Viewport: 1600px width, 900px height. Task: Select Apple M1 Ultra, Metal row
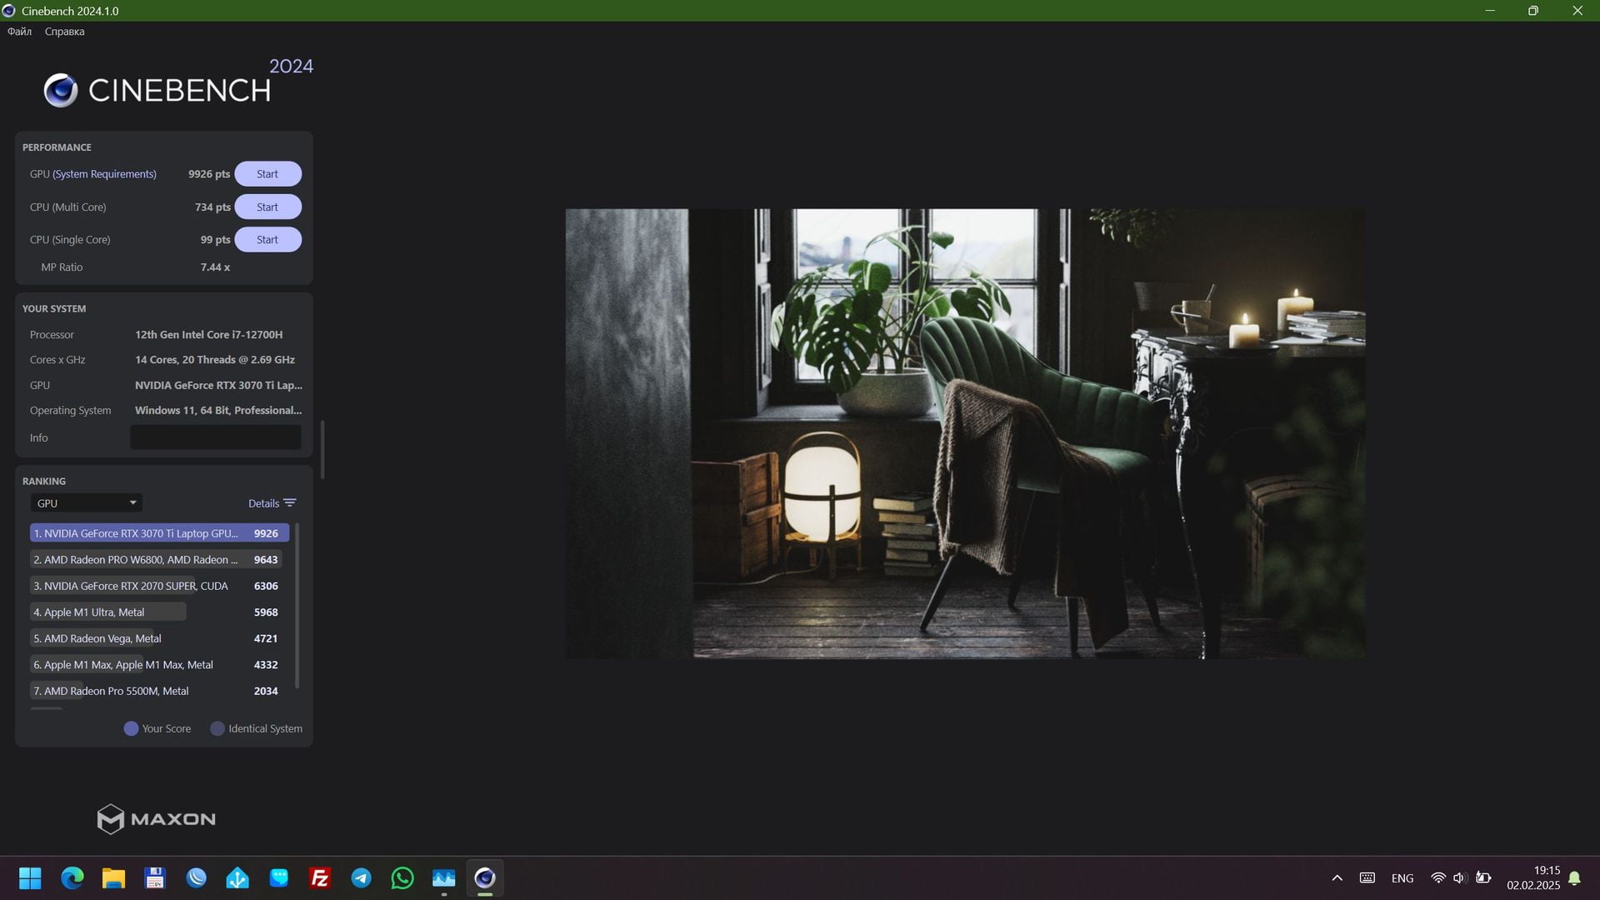coord(159,612)
